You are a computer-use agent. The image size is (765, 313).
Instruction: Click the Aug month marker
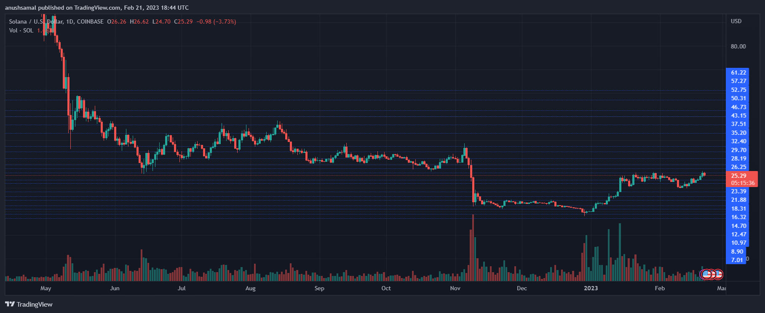click(x=250, y=288)
